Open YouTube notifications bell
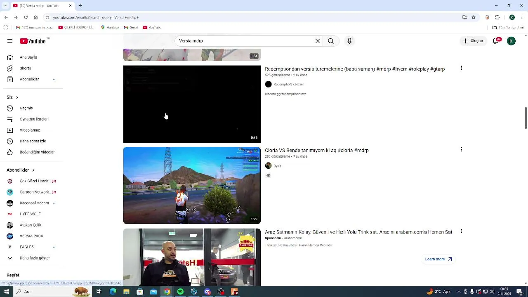This screenshot has height=297, width=528. pyautogui.click(x=496, y=41)
